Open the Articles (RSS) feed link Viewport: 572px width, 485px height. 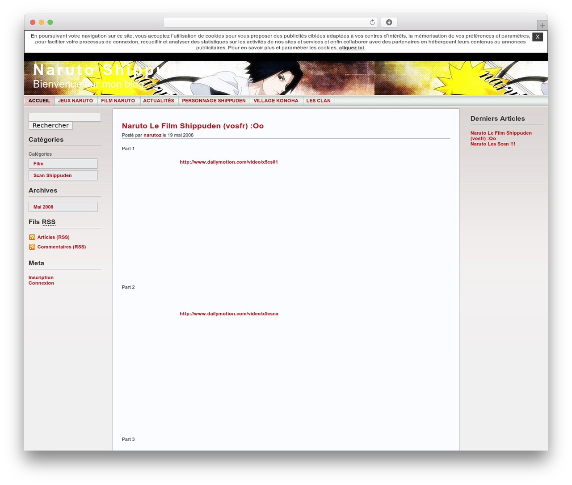point(53,237)
